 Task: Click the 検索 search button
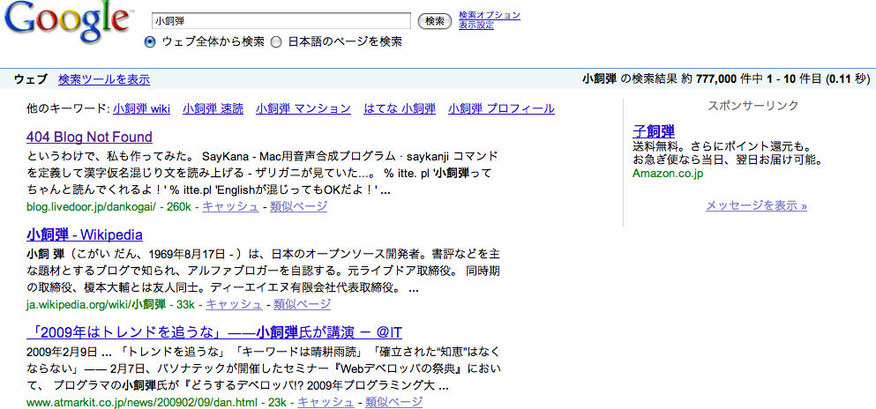point(435,21)
